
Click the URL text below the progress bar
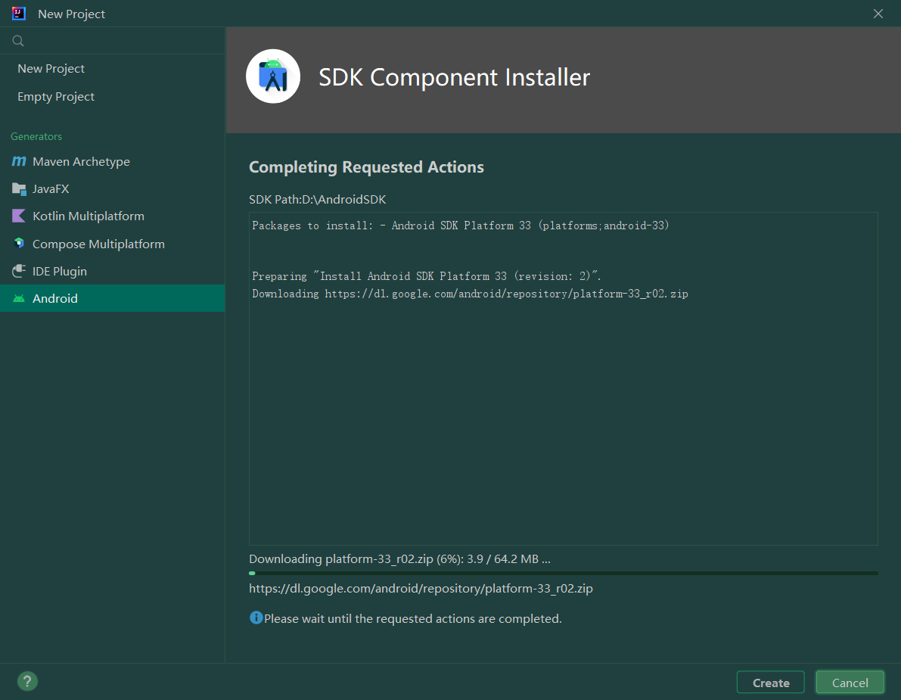click(421, 589)
